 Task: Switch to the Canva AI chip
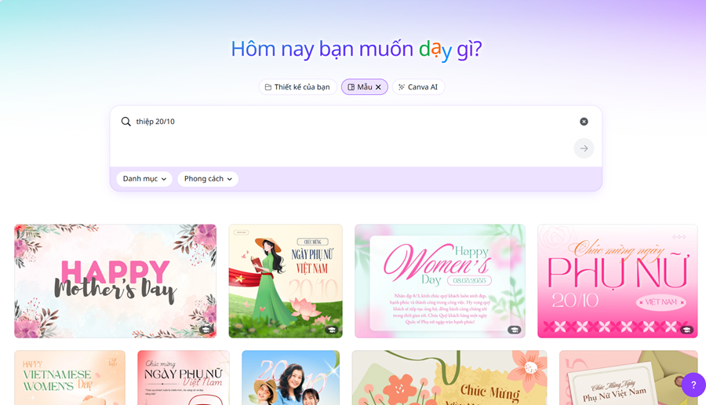click(x=418, y=87)
